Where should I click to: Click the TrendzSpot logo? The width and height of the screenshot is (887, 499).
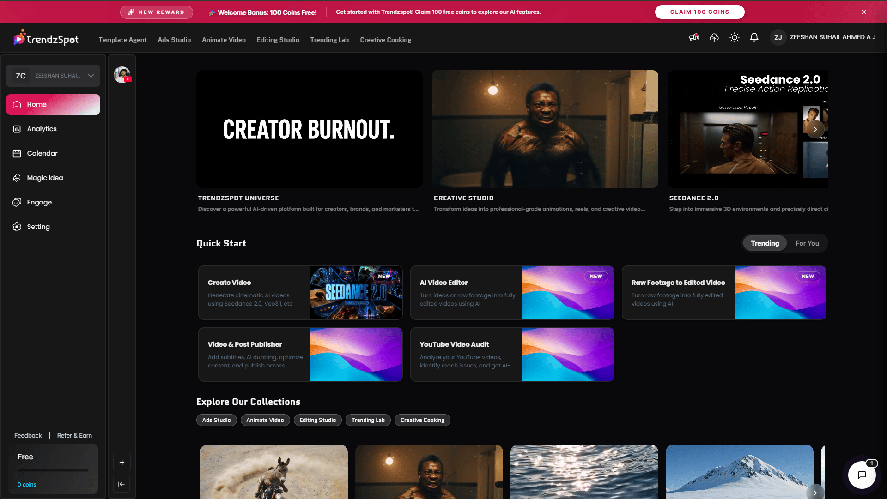(46, 39)
